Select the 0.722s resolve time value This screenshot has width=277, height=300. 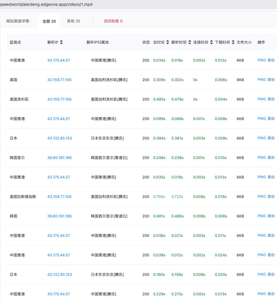[177, 197]
